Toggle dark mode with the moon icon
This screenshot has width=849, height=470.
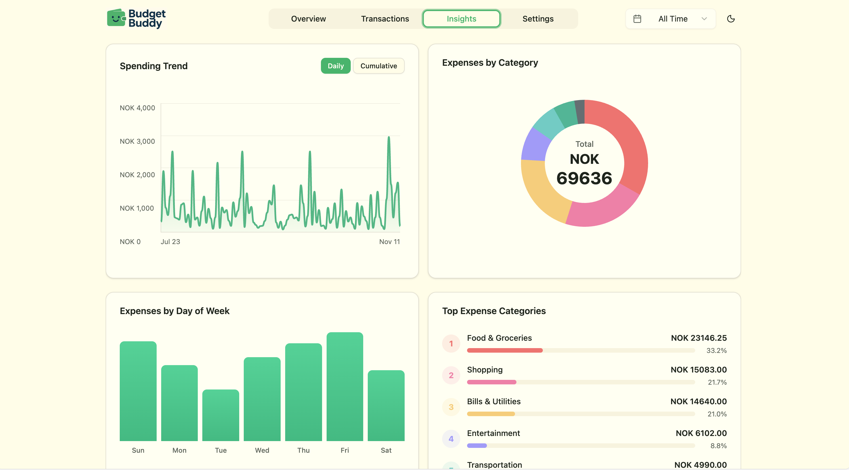coord(731,19)
